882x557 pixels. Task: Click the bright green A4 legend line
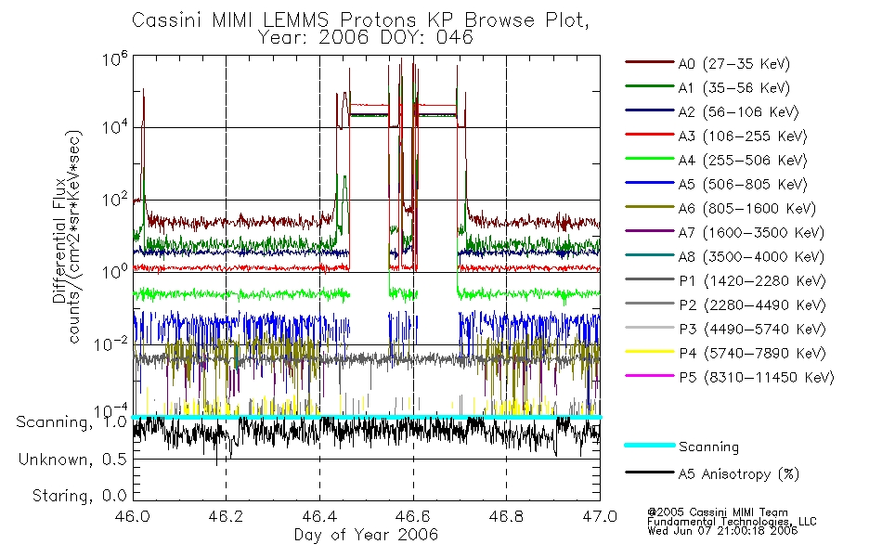[x=649, y=159]
